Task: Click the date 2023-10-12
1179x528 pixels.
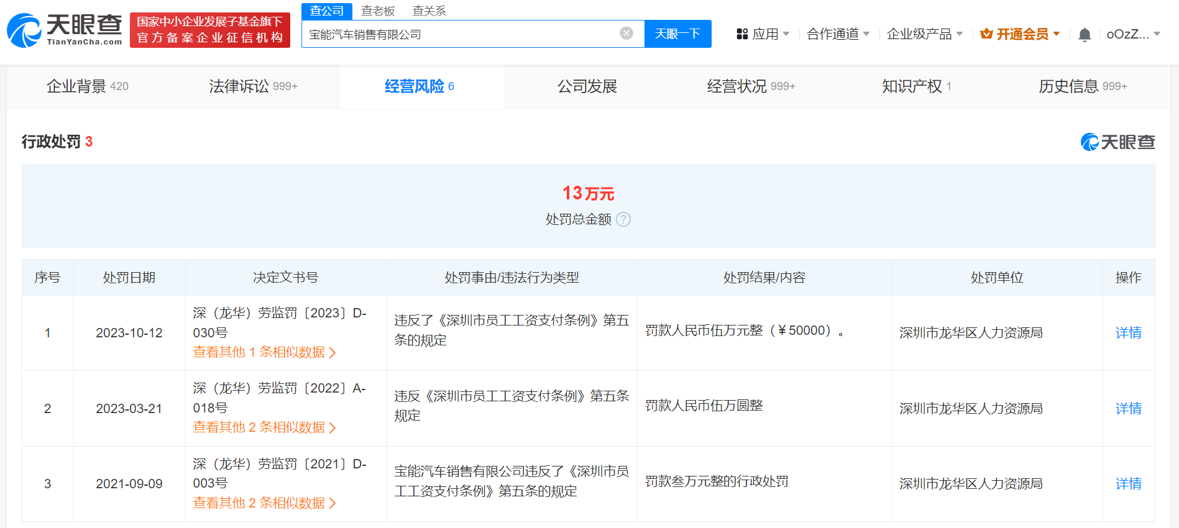Action: [x=129, y=333]
